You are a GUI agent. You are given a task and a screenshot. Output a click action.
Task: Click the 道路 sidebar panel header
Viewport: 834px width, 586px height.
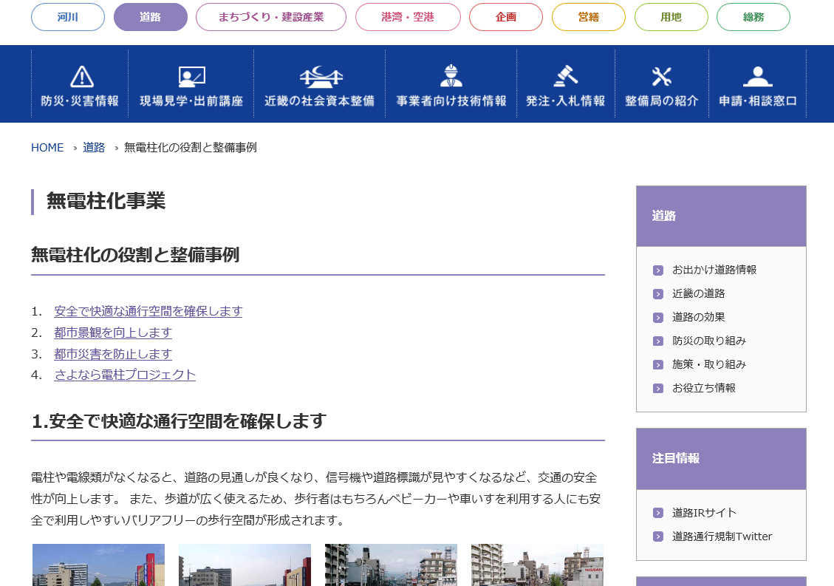[x=721, y=216]
